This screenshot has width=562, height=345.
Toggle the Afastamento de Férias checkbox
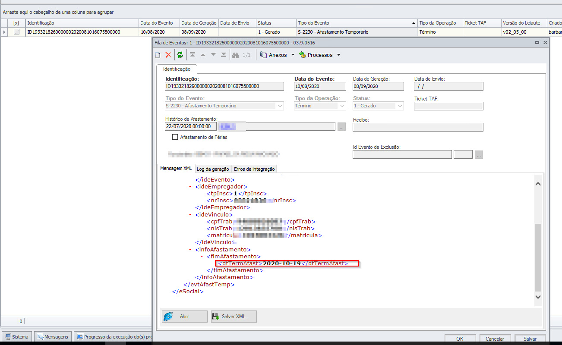click(175, 137)
